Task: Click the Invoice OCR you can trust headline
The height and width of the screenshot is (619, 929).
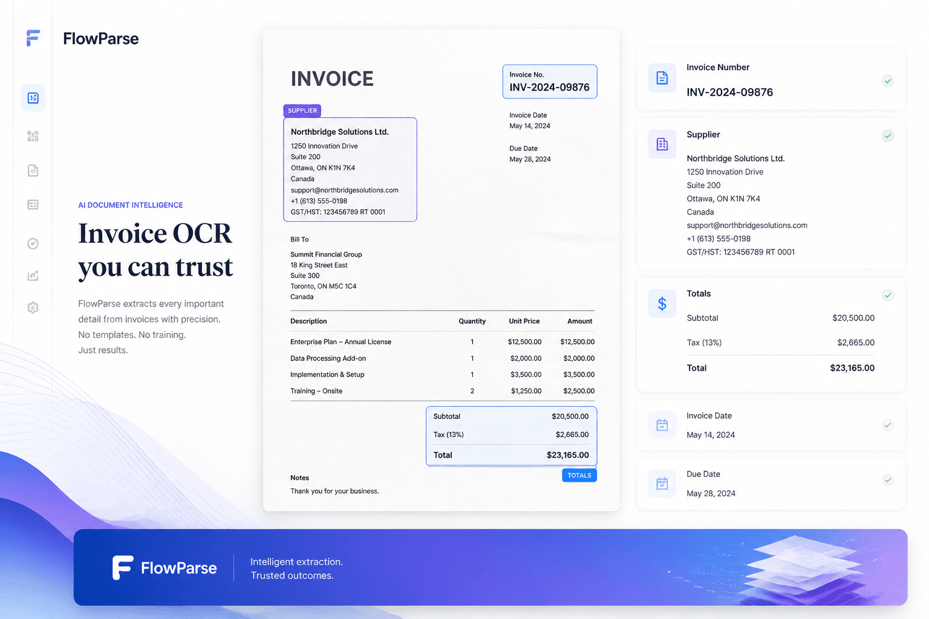Action: (x=155, y=250)
